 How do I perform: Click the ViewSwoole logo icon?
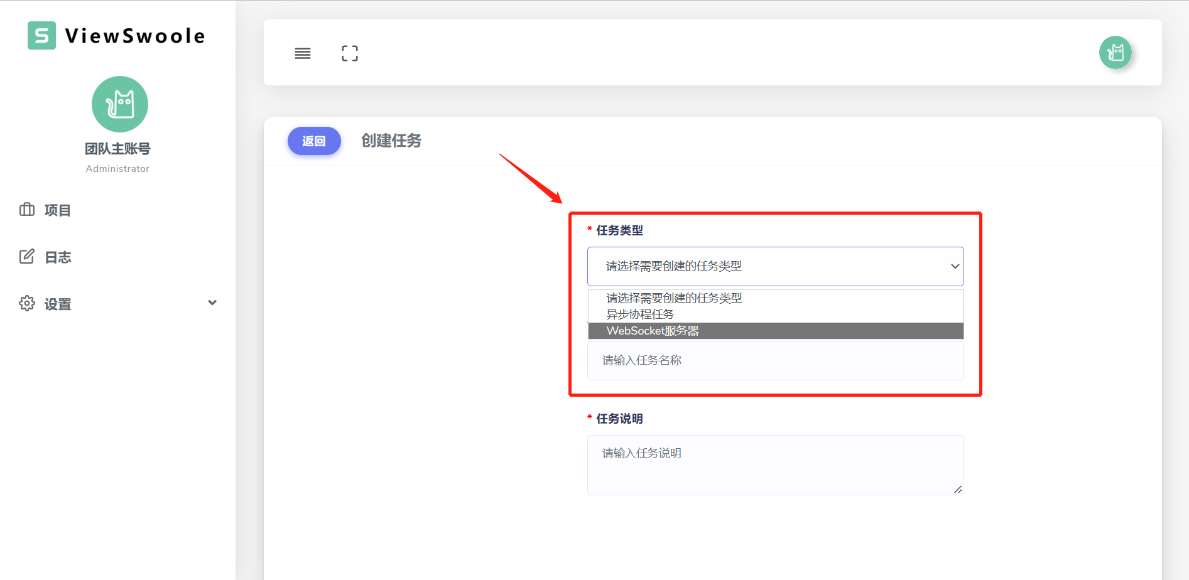point(41,36)
